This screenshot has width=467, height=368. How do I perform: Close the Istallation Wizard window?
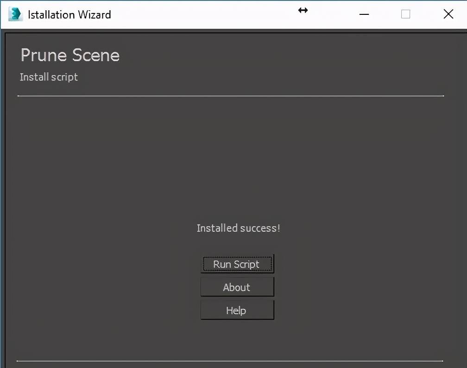[448, 14]
